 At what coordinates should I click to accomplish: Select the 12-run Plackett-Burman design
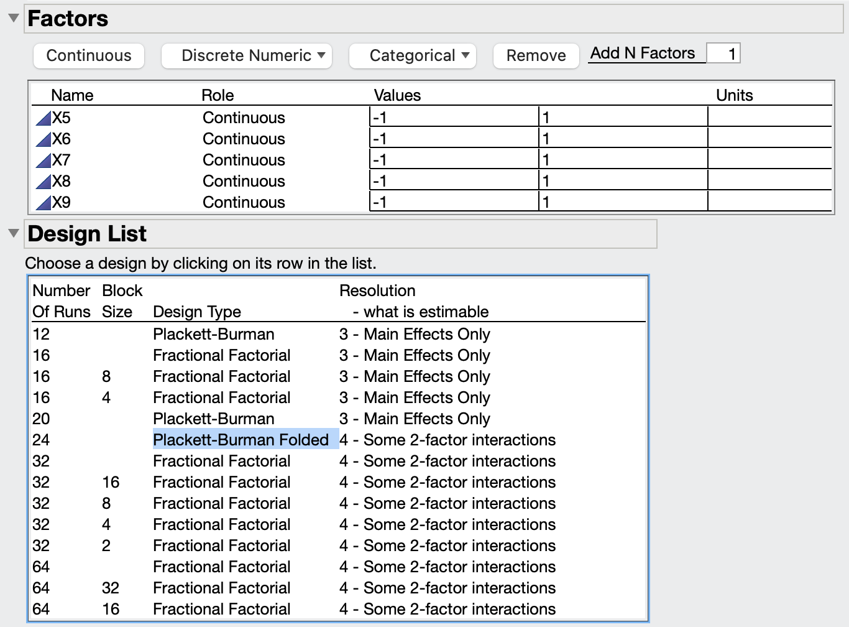[x=213, y=334]
